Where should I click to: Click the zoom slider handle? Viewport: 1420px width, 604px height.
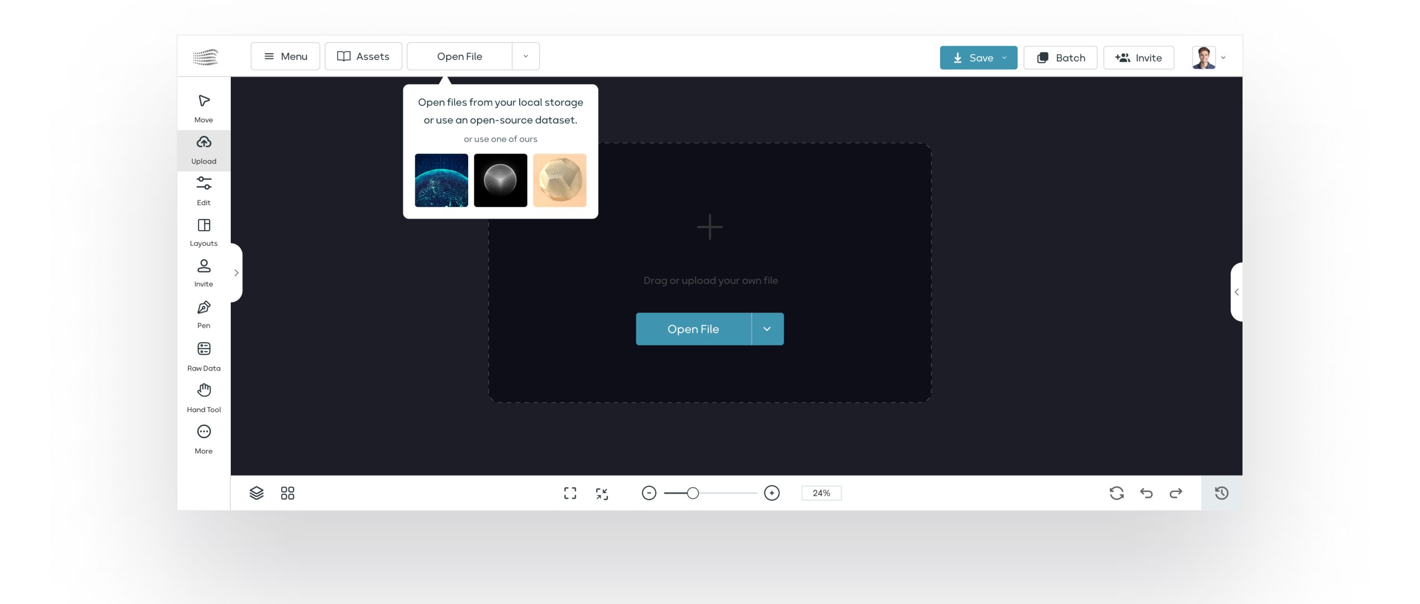[x=692, y=493]
